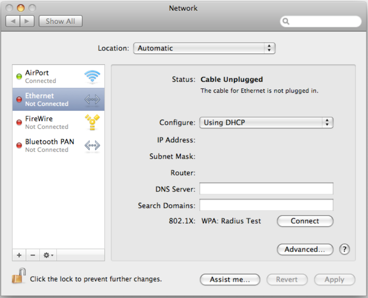
Task: Click the AirPort Wi-Fi signal icon
Action: click(x=92, y=77)
